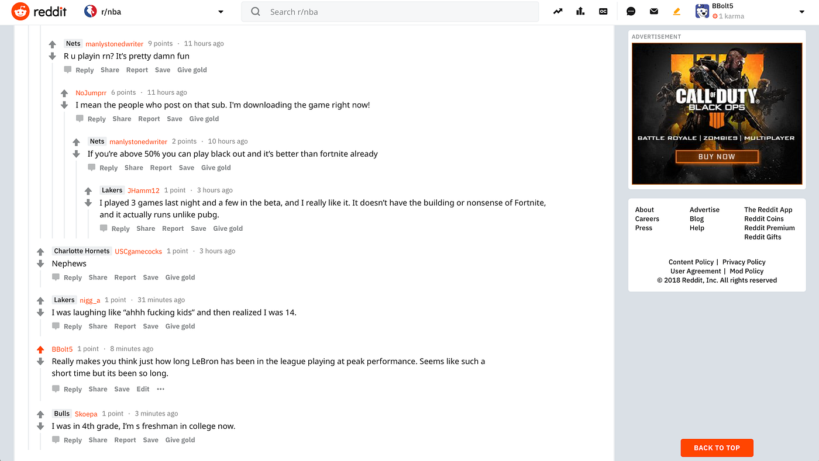Open the more options ellipsis on the BBolt5 comment
The width and height of the screenshot is (819, 461).
pyautogui.click(x=161, y=389)
